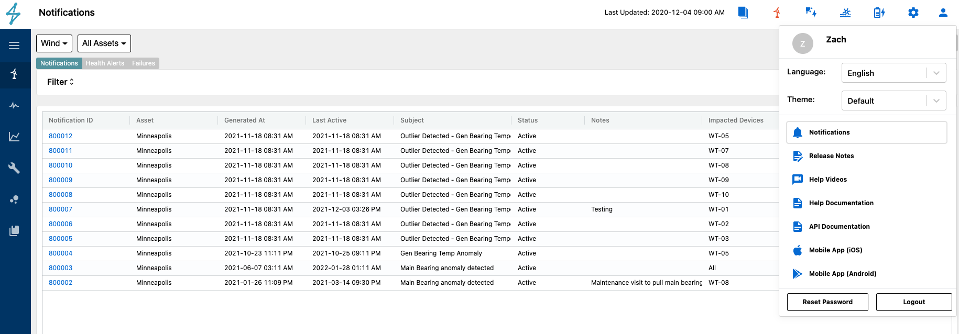Screen dimensions: 959x334
Task: Open notification 800011 link
Action: pos(61,151)
